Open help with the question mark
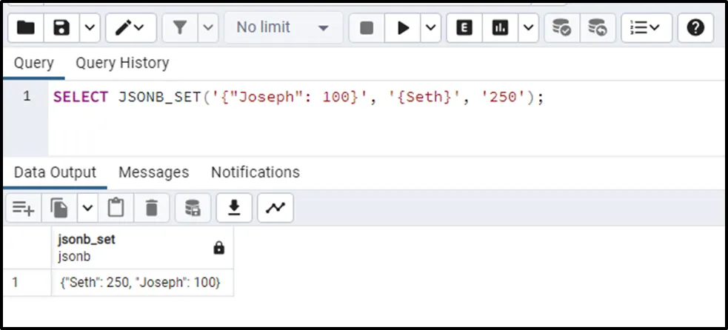Viewport: 728px width, 330px height. pos(695,28)
